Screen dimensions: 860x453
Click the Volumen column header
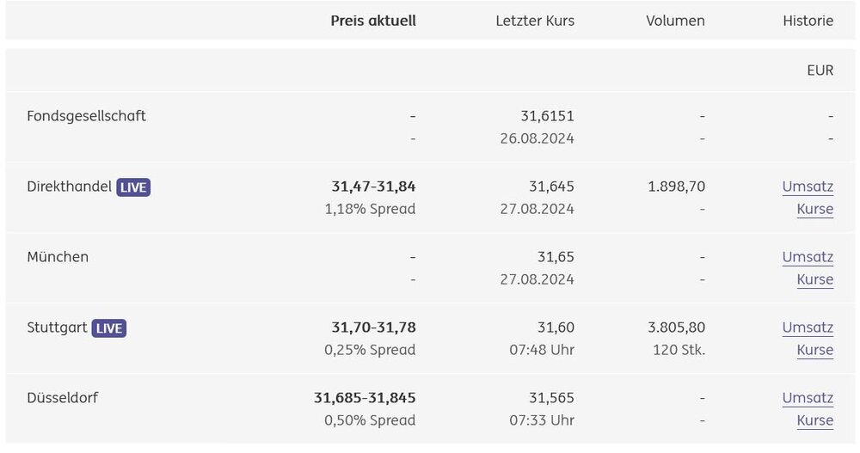pos(675,21)
